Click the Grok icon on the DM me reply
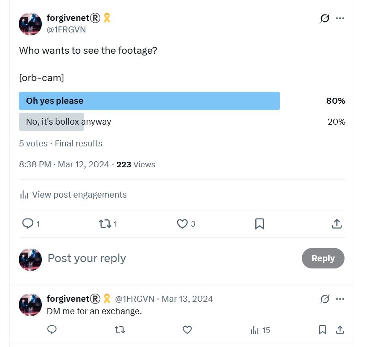 click(325, 299)
